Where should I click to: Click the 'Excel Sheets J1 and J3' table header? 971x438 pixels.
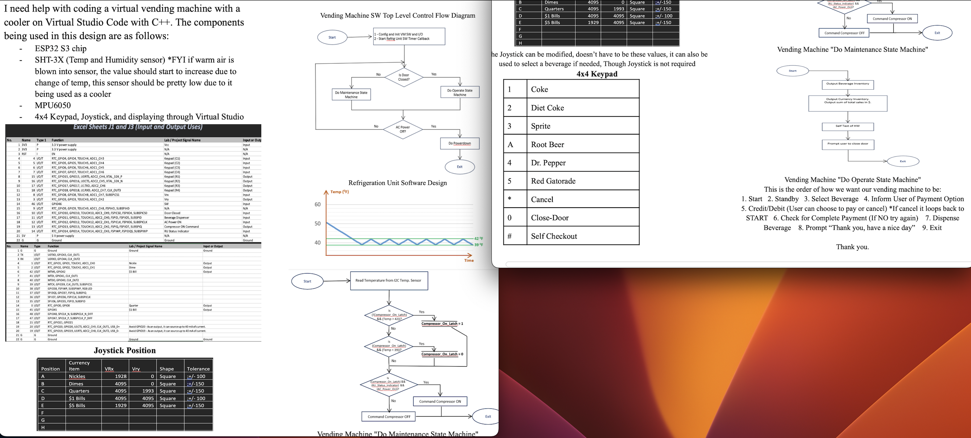137,127
